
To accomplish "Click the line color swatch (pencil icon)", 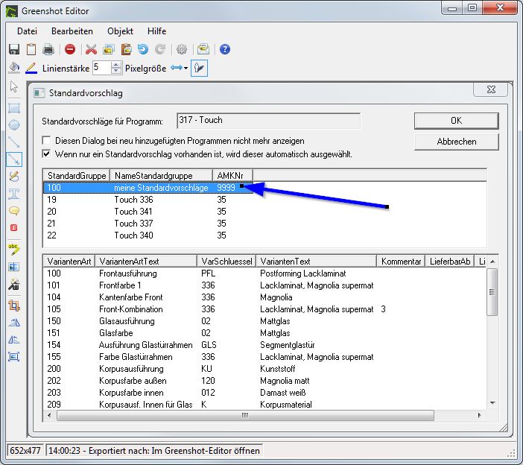I will pyautogui.click(x=31, y=69).
